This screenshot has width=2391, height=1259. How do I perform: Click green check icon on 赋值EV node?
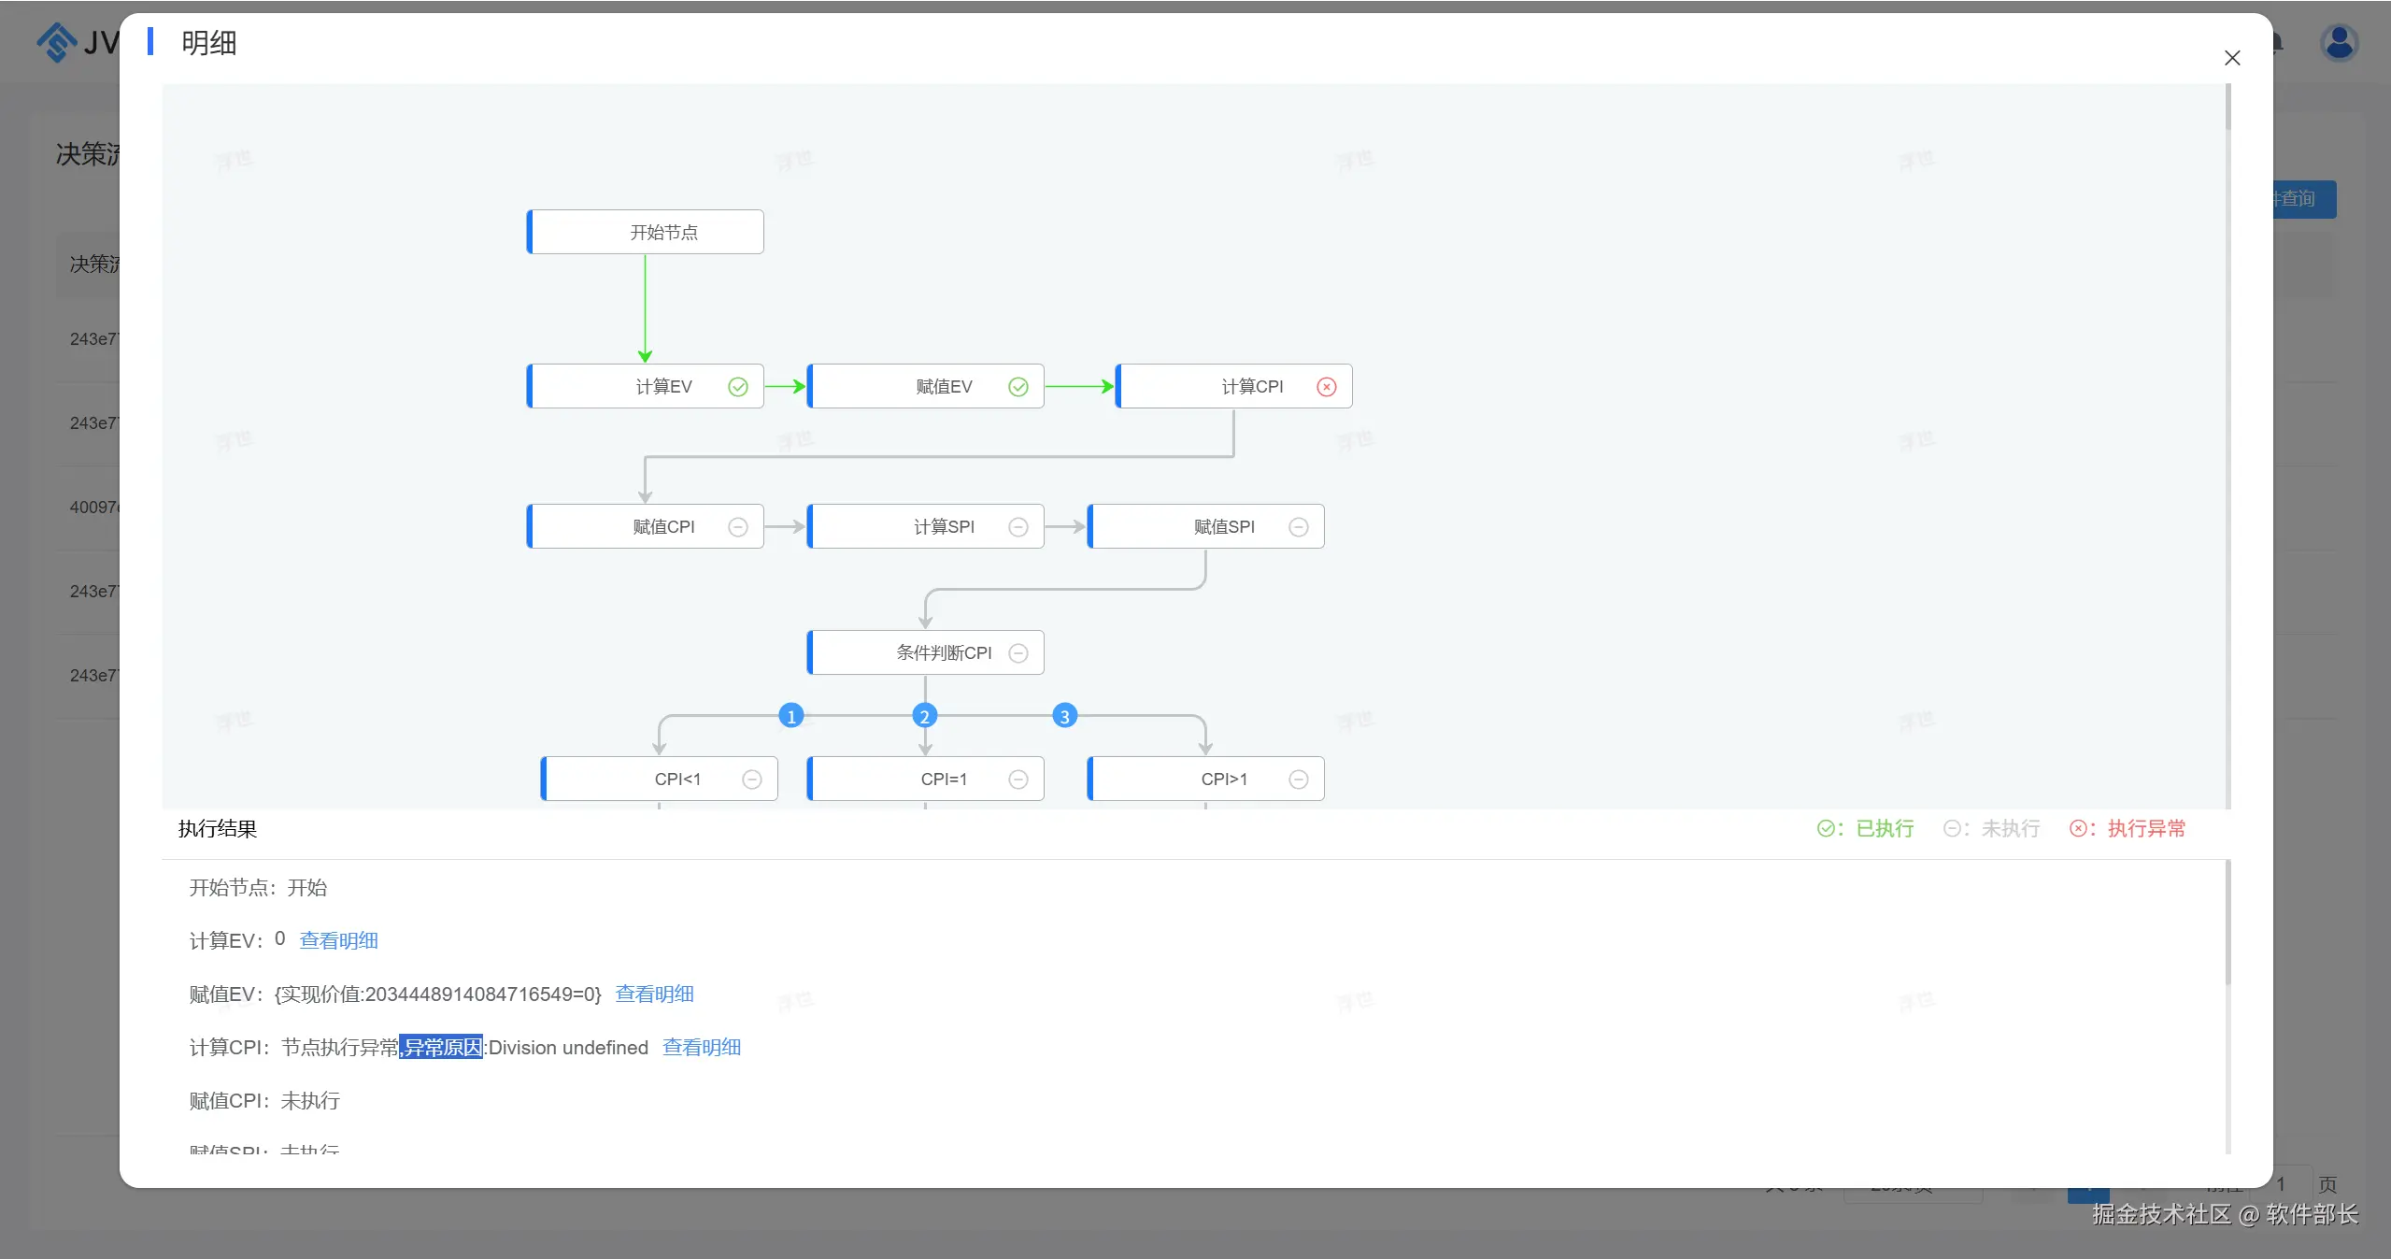click(1018, 387)
